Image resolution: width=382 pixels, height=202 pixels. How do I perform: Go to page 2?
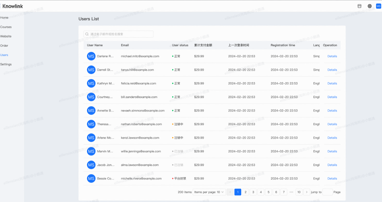[x=245, y=192]
